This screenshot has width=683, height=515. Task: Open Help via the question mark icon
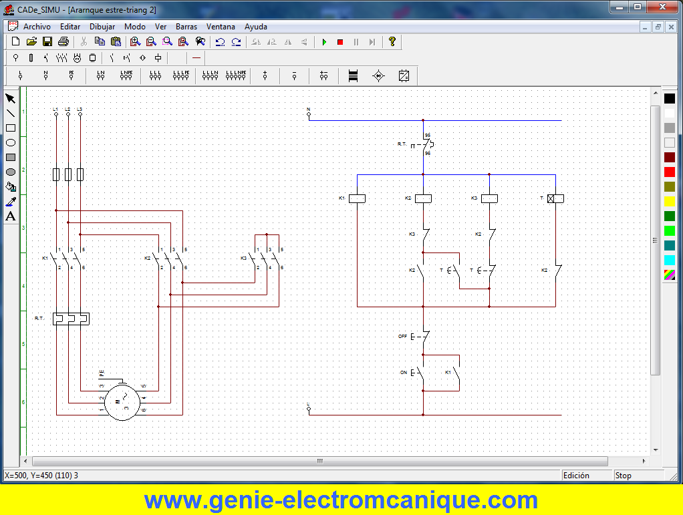click(x=392, y=42)
